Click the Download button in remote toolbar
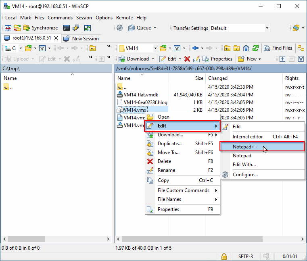The height and width of the screenshot is (261, 307). click(134, 59)
